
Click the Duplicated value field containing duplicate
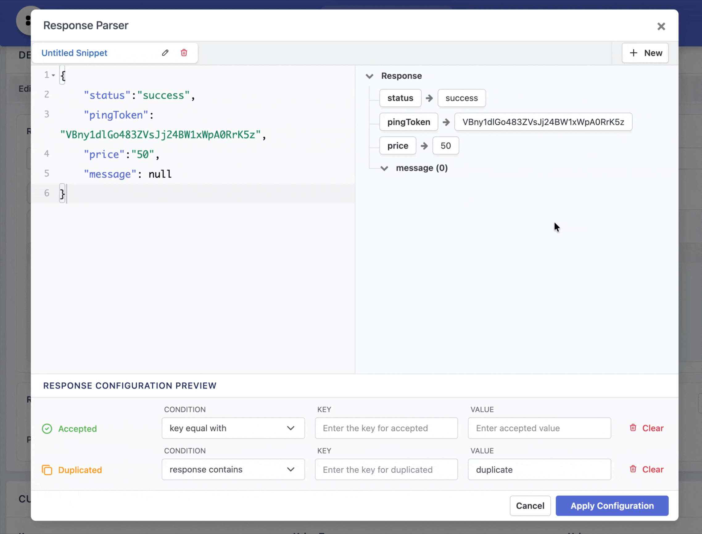(x=539, y=470)
